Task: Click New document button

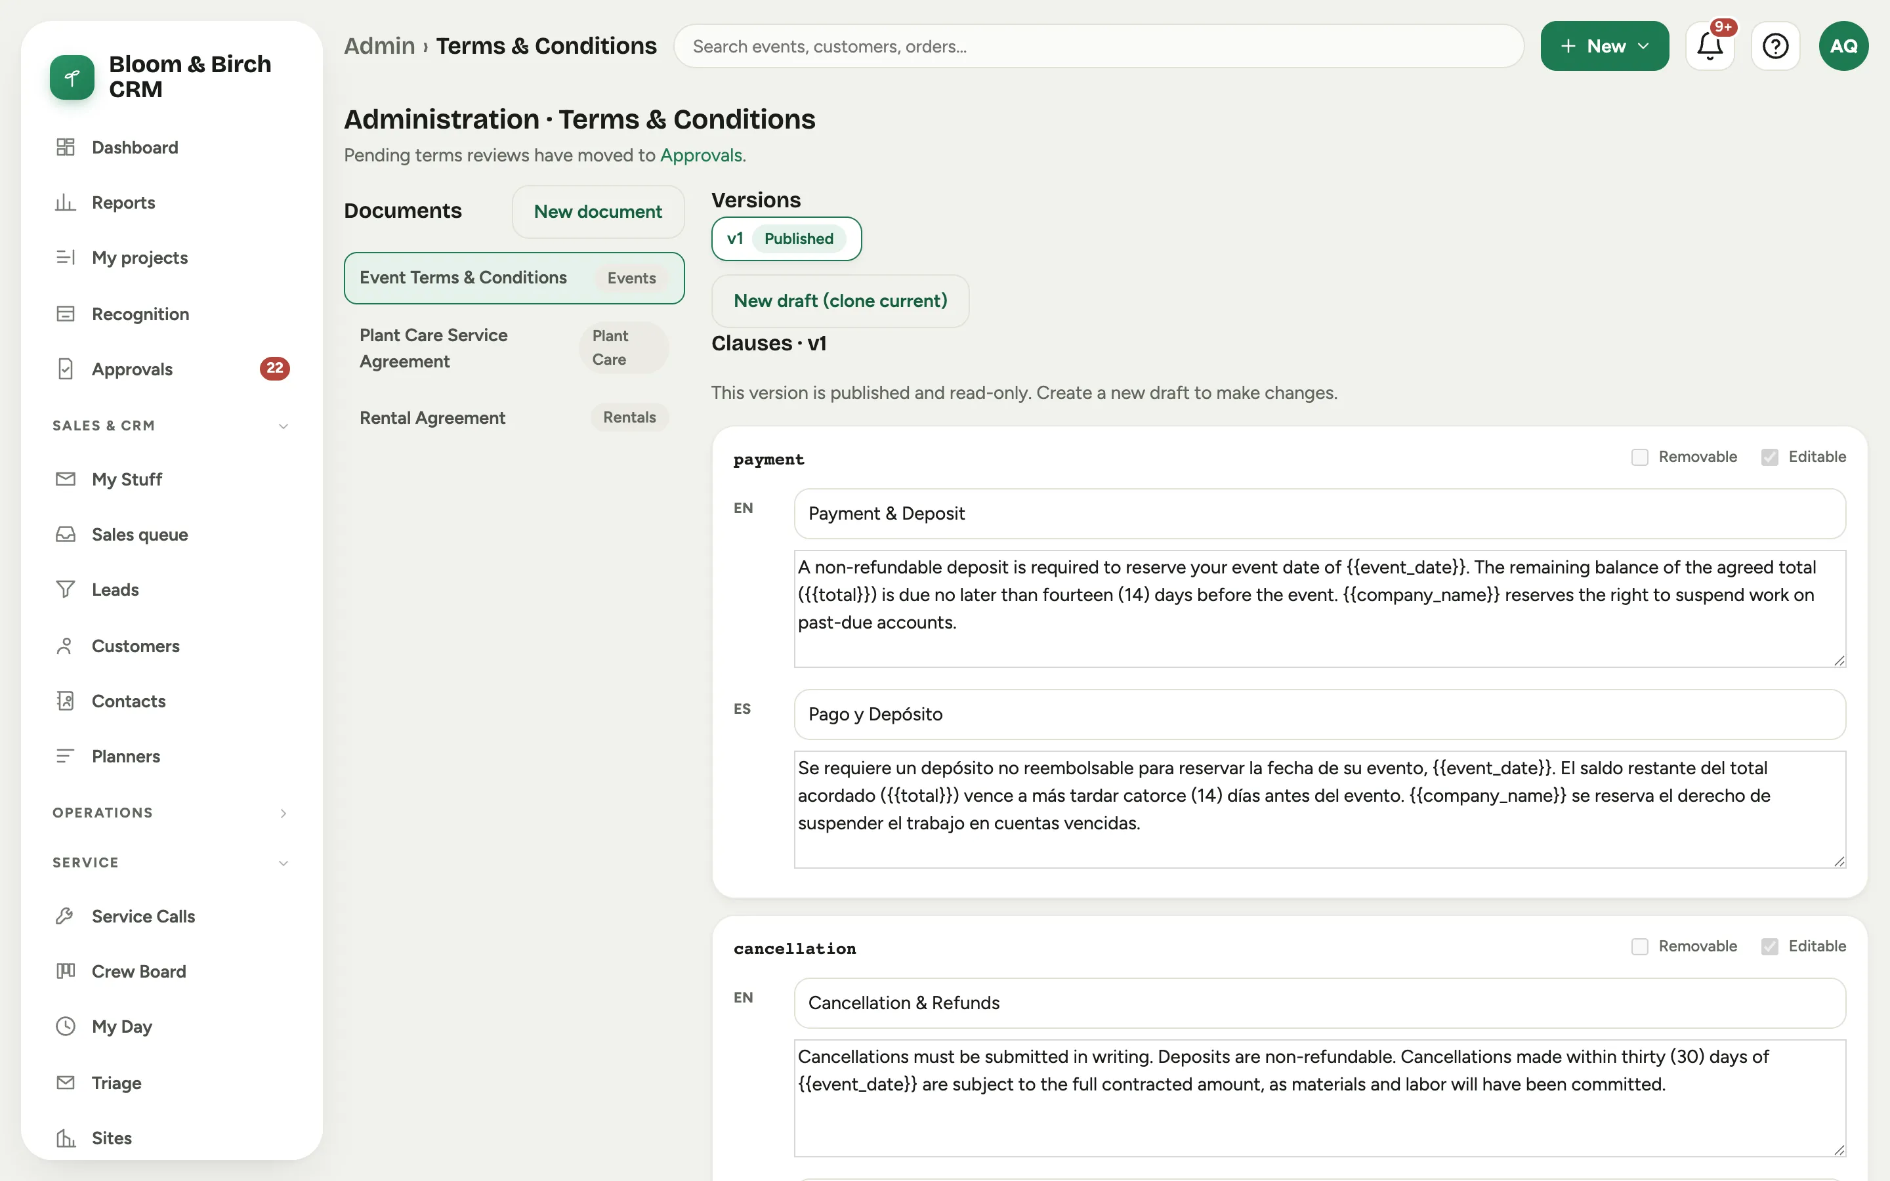Action: coord(597,212)
